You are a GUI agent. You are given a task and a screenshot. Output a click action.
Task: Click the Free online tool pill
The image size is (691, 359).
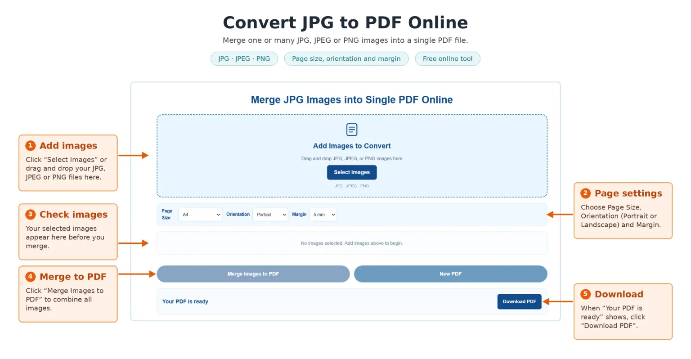pos(448,58)
